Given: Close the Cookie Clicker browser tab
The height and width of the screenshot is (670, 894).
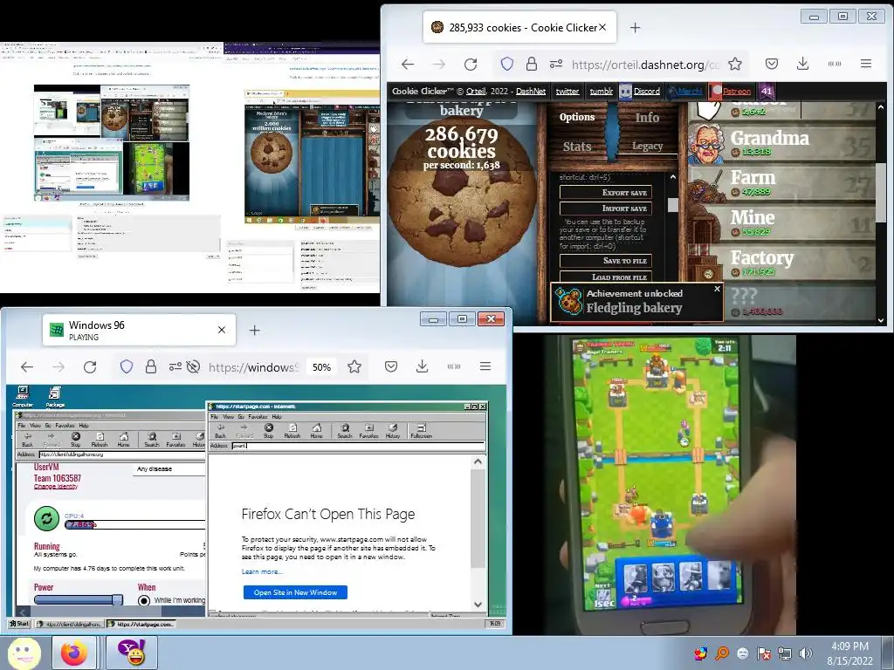Looking at the screenshot, I should coord(602,27).
